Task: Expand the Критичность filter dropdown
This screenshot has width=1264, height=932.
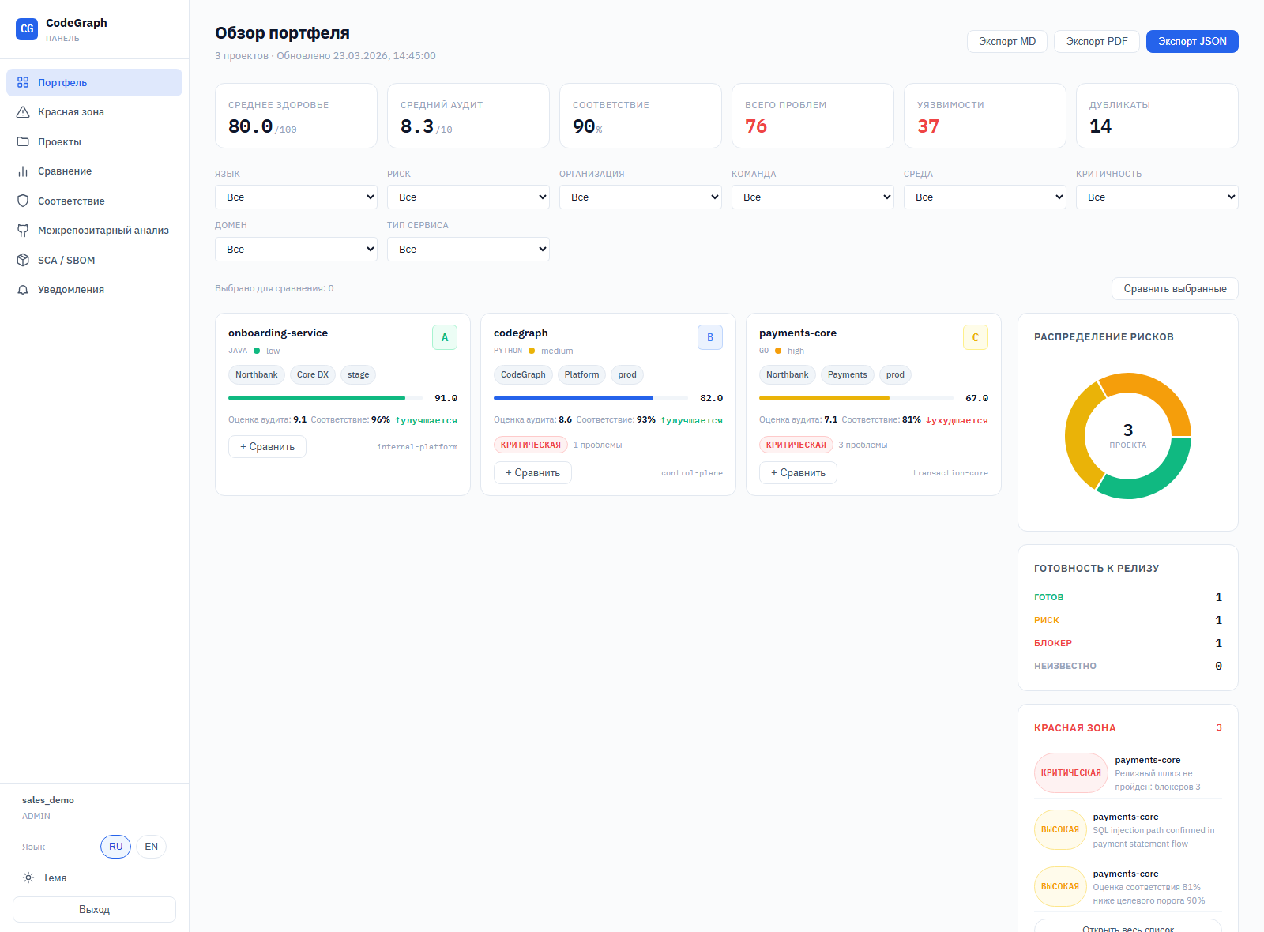Action: pyautogui.click(x=1157, y=197)
